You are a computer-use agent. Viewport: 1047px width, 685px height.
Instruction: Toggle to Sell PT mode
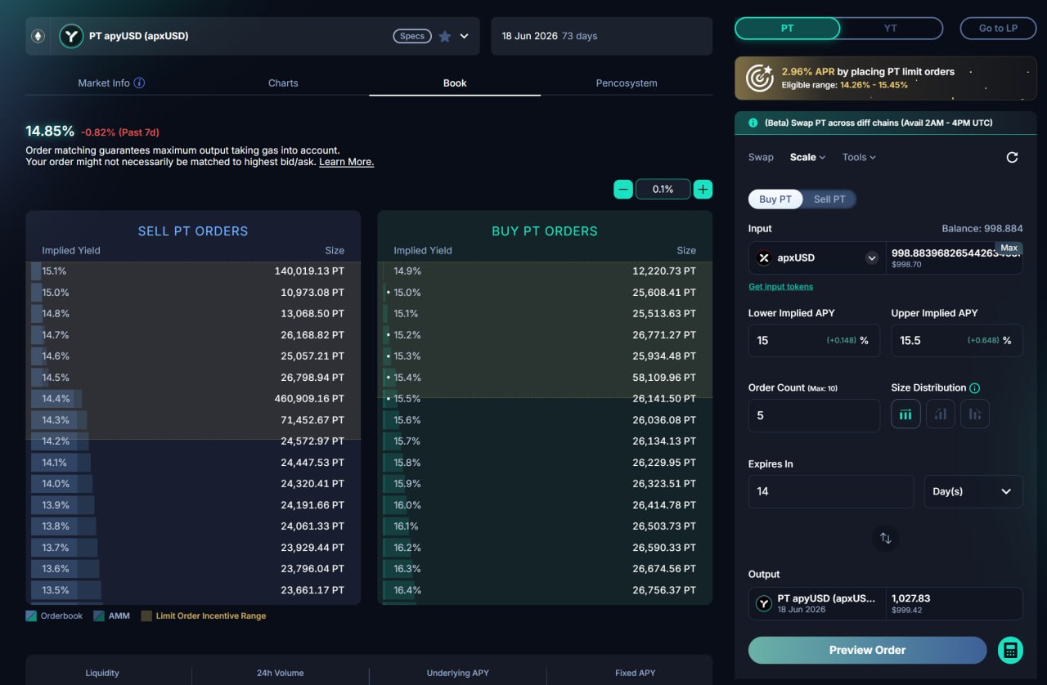point(829,199)
